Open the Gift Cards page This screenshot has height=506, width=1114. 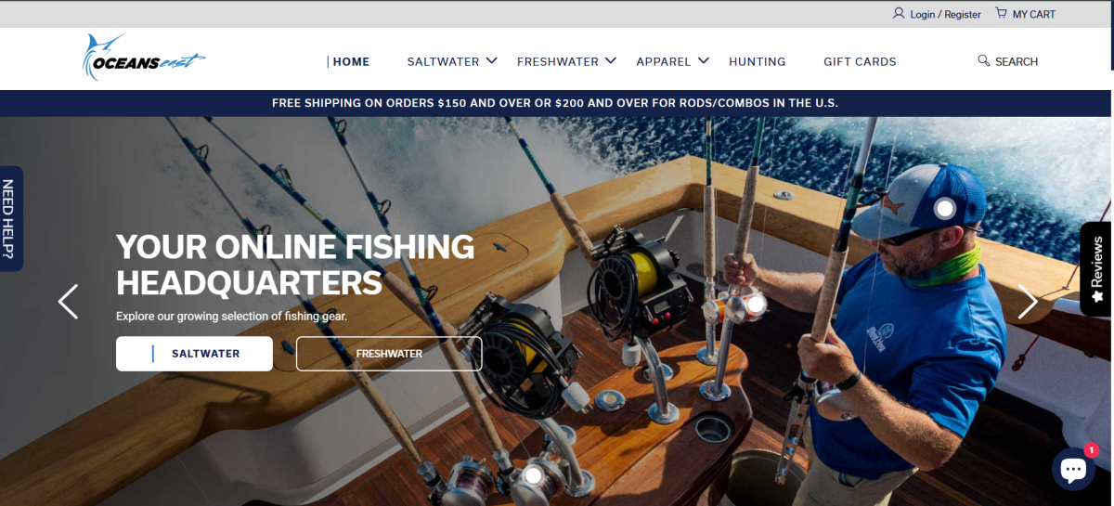pos(860,61)
